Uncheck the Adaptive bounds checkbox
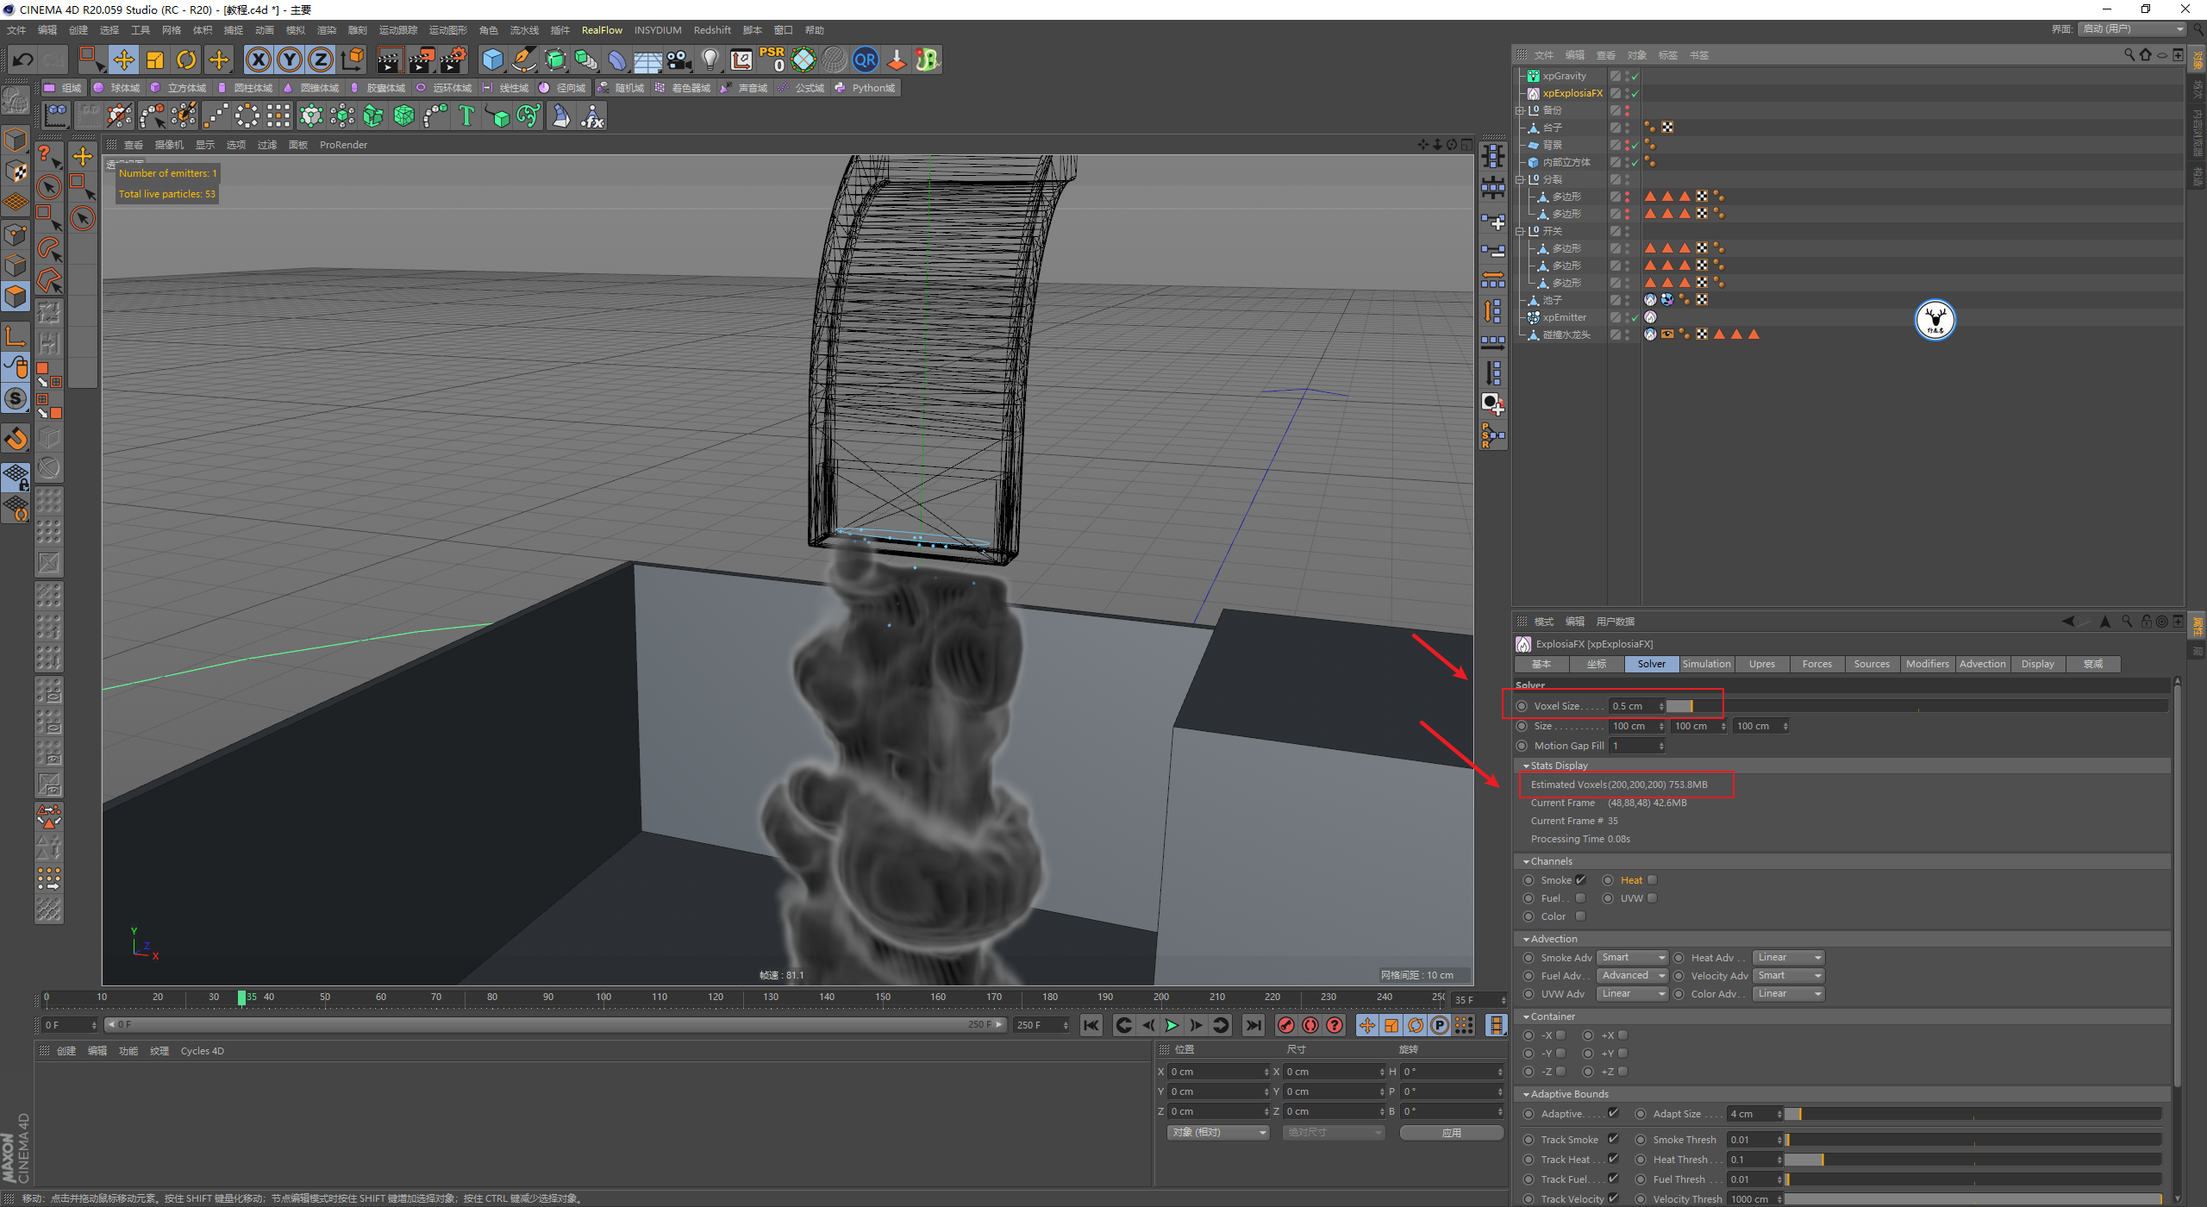Screen dimensions: 2207x1207 pos(1613,1114)
